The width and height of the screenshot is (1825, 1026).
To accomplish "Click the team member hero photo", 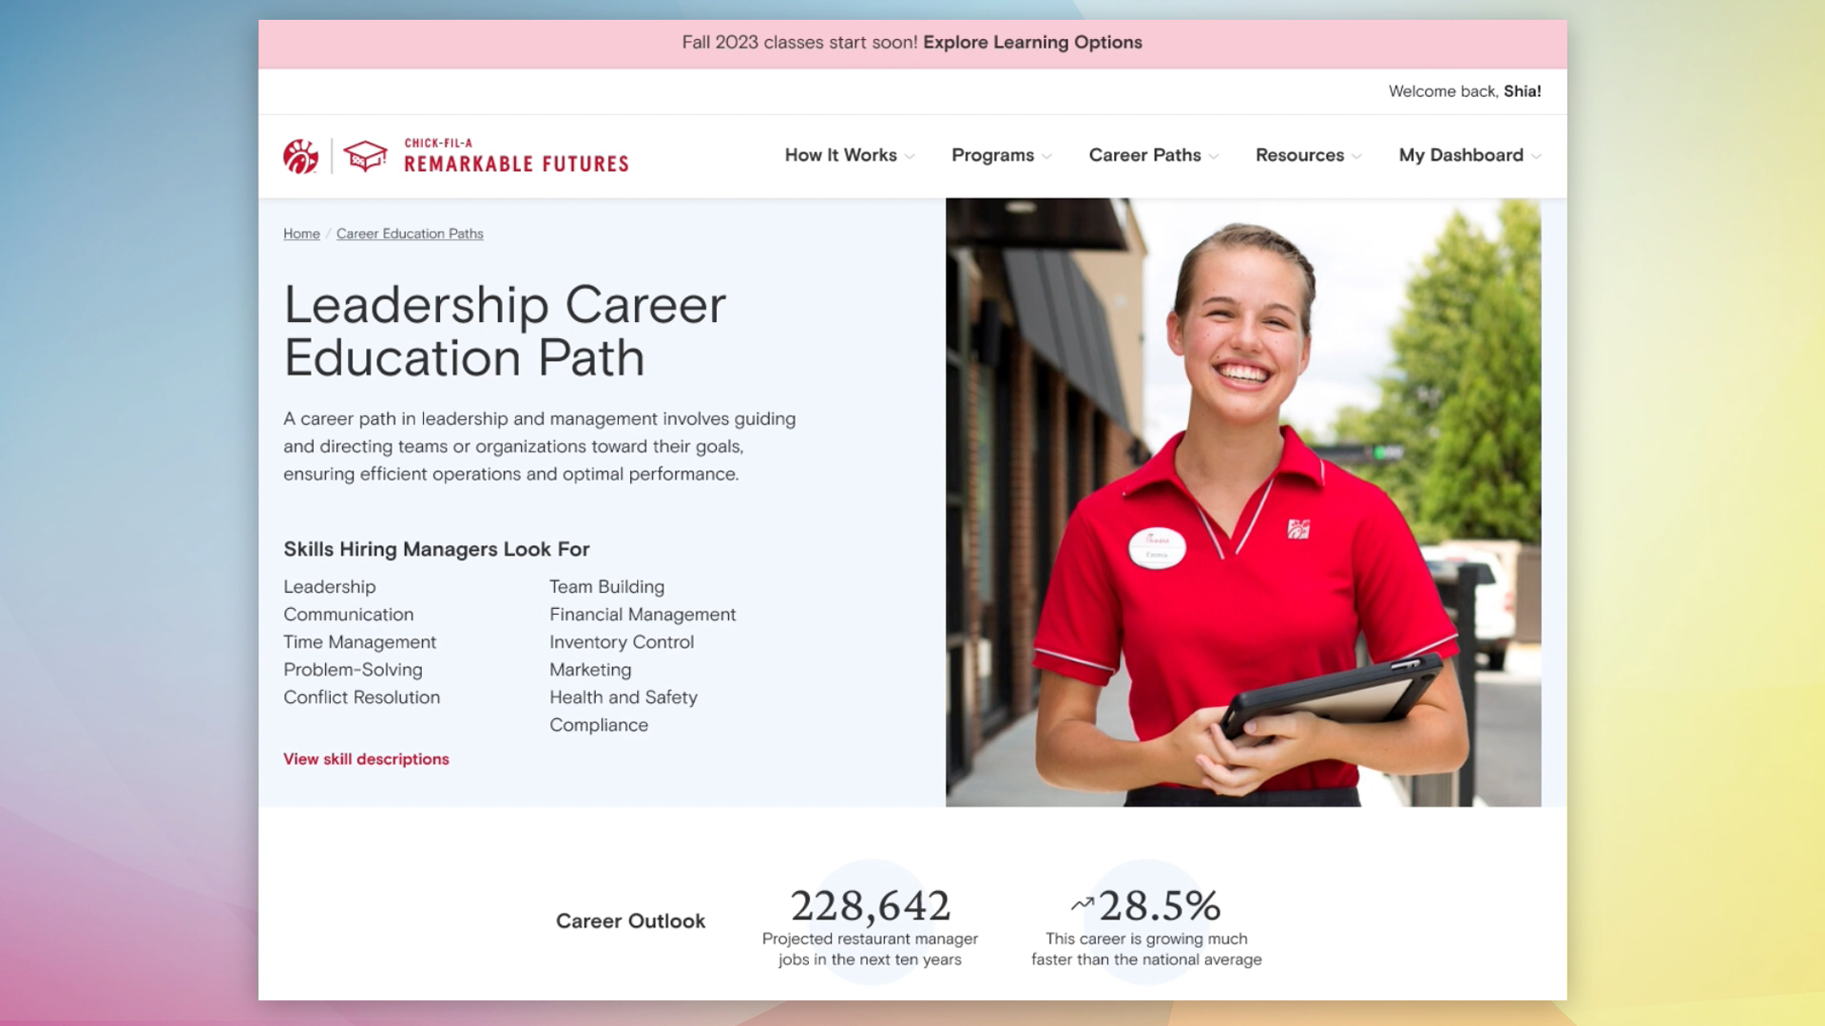I will coord(1242,502).
